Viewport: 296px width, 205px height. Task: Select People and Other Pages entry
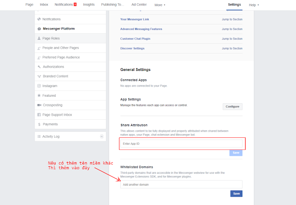tap(70, 48)
